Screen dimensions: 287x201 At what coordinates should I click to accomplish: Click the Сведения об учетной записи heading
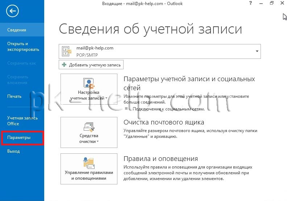click(x=150, y=29)
